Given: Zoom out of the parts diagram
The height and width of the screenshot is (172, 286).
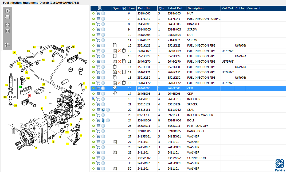Looking at the screenshot, I should 7,17.
